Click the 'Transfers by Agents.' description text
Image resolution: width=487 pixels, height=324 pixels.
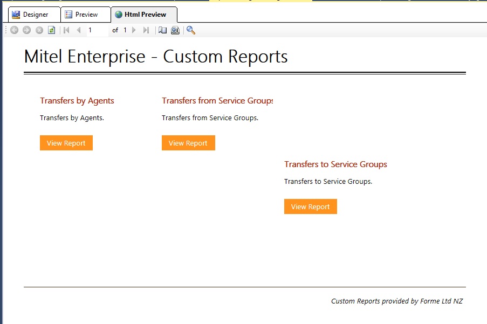pos(72,118)
